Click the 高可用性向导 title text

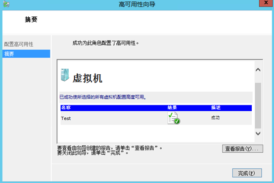[x=137, y=4]
